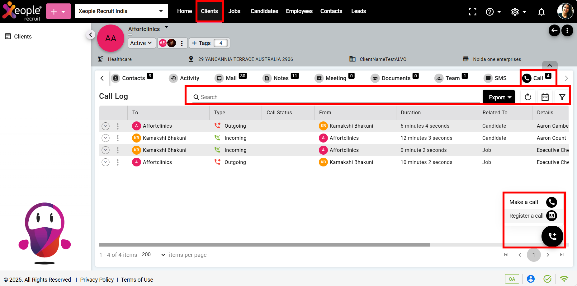This screenshot has height=286, width=577.
Task: Click the Make a call phone icon
Action: pos(551,202)
